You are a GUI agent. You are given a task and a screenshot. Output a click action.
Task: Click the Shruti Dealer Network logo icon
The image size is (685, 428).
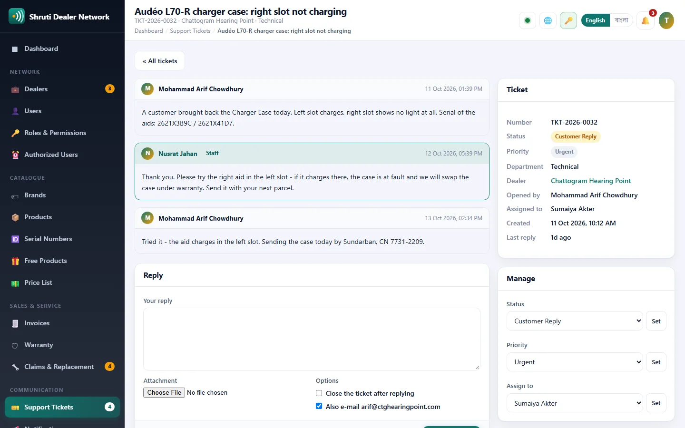pos(17,16)
